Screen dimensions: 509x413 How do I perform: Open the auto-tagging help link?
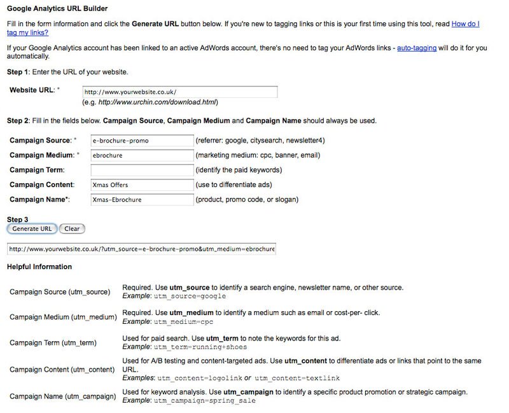[417, 48]
